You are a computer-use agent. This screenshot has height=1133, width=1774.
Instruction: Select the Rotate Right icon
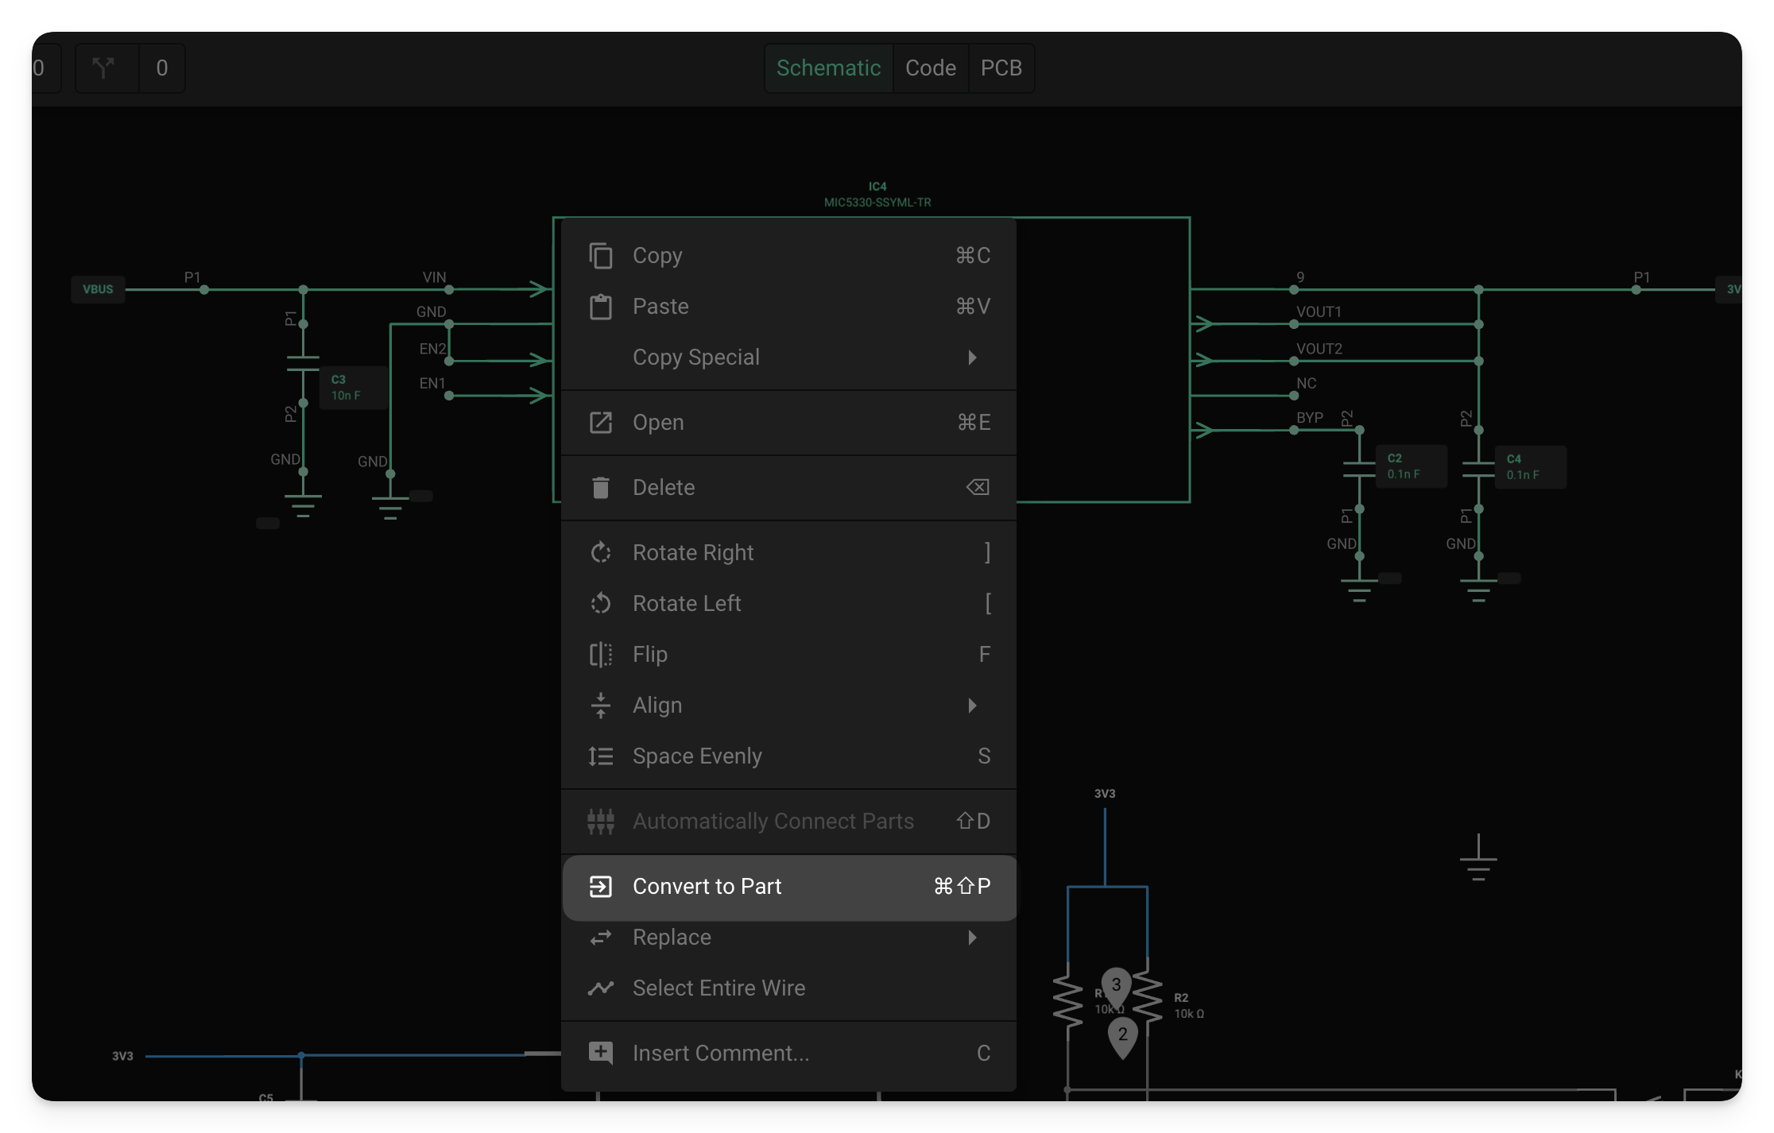600,551
